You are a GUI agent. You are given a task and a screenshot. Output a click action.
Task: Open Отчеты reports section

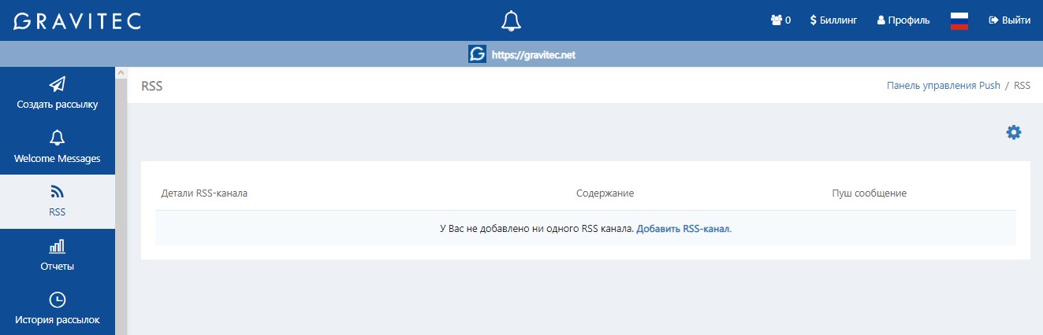click(58, 256)
